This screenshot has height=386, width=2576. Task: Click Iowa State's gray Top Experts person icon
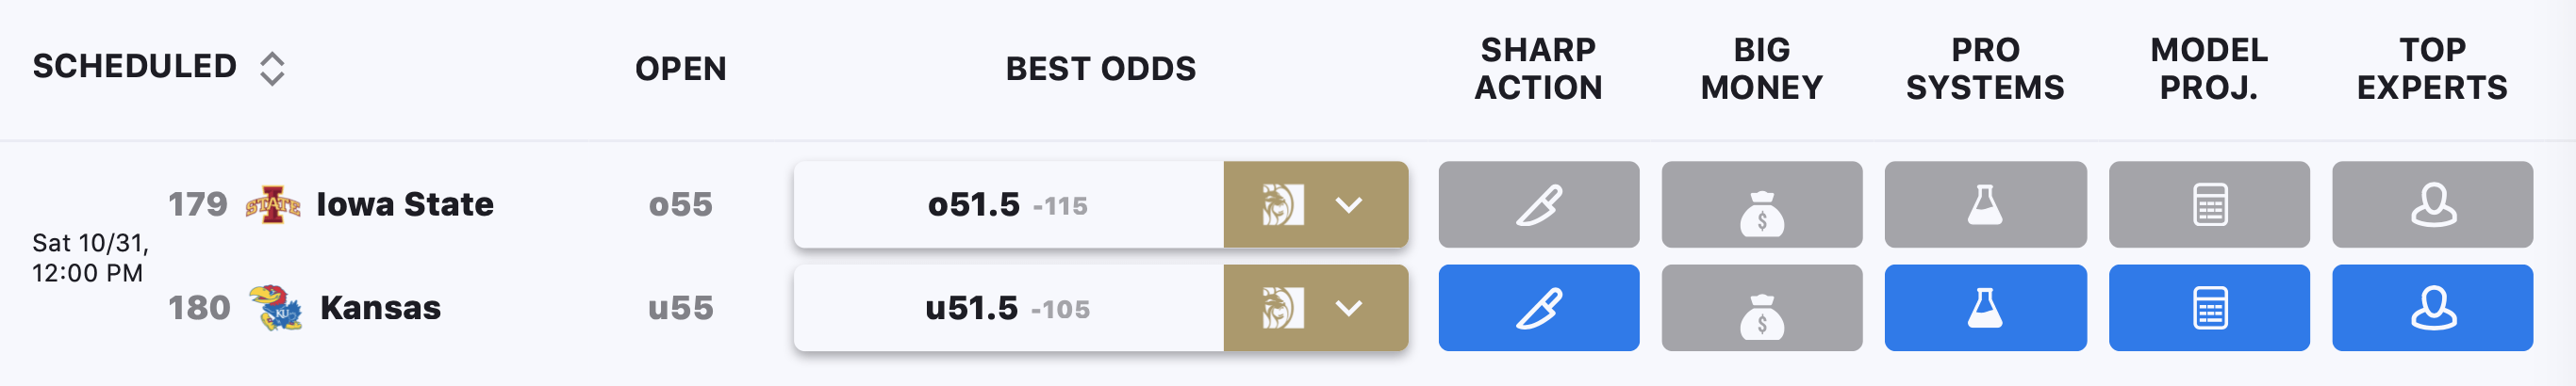pos(2432,204)
